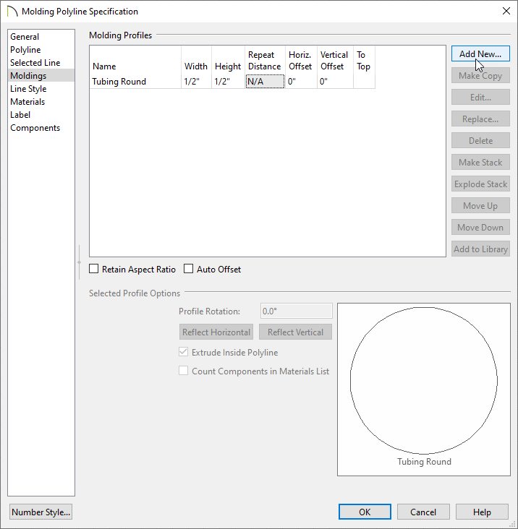
Task: Click the Reflect Horizontal button
Action: [x=216, y=332]
